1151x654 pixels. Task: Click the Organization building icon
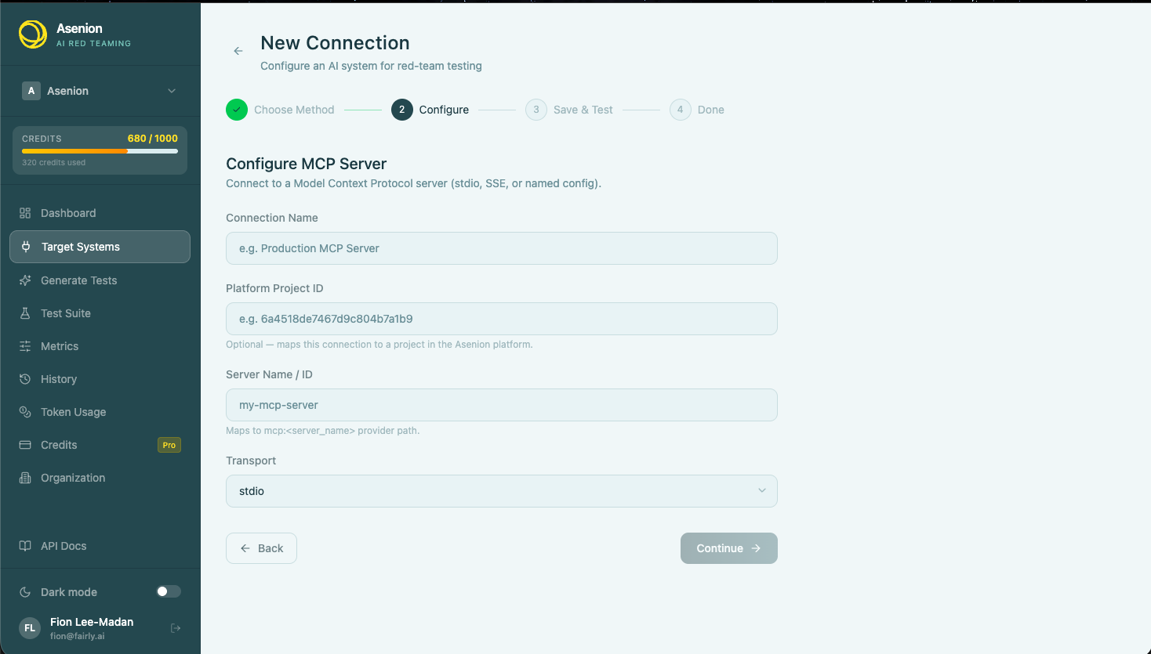(25, 478)
